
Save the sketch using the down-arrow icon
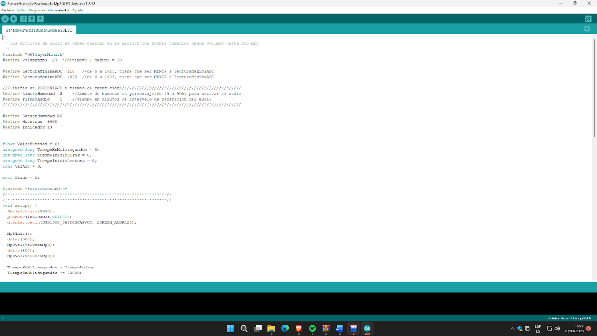[40, 19]
